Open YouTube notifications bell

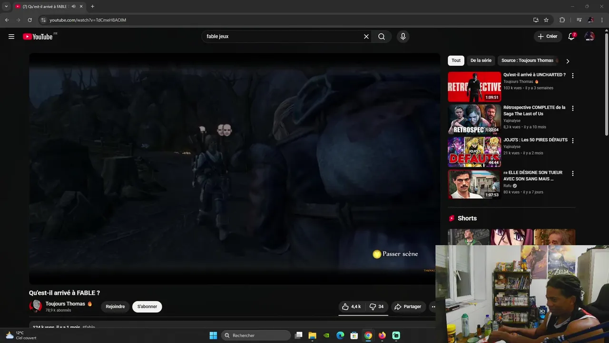571,36
